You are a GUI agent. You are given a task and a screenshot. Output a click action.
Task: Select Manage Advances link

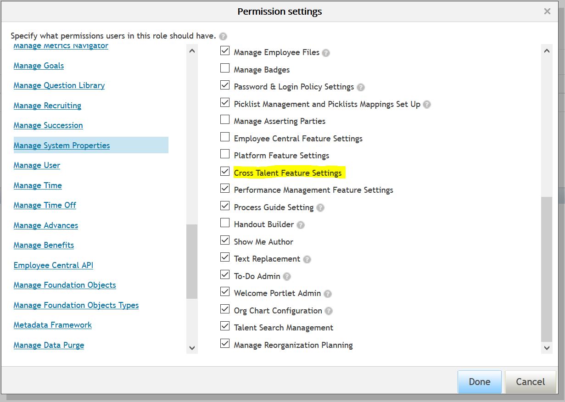[46, 225]
